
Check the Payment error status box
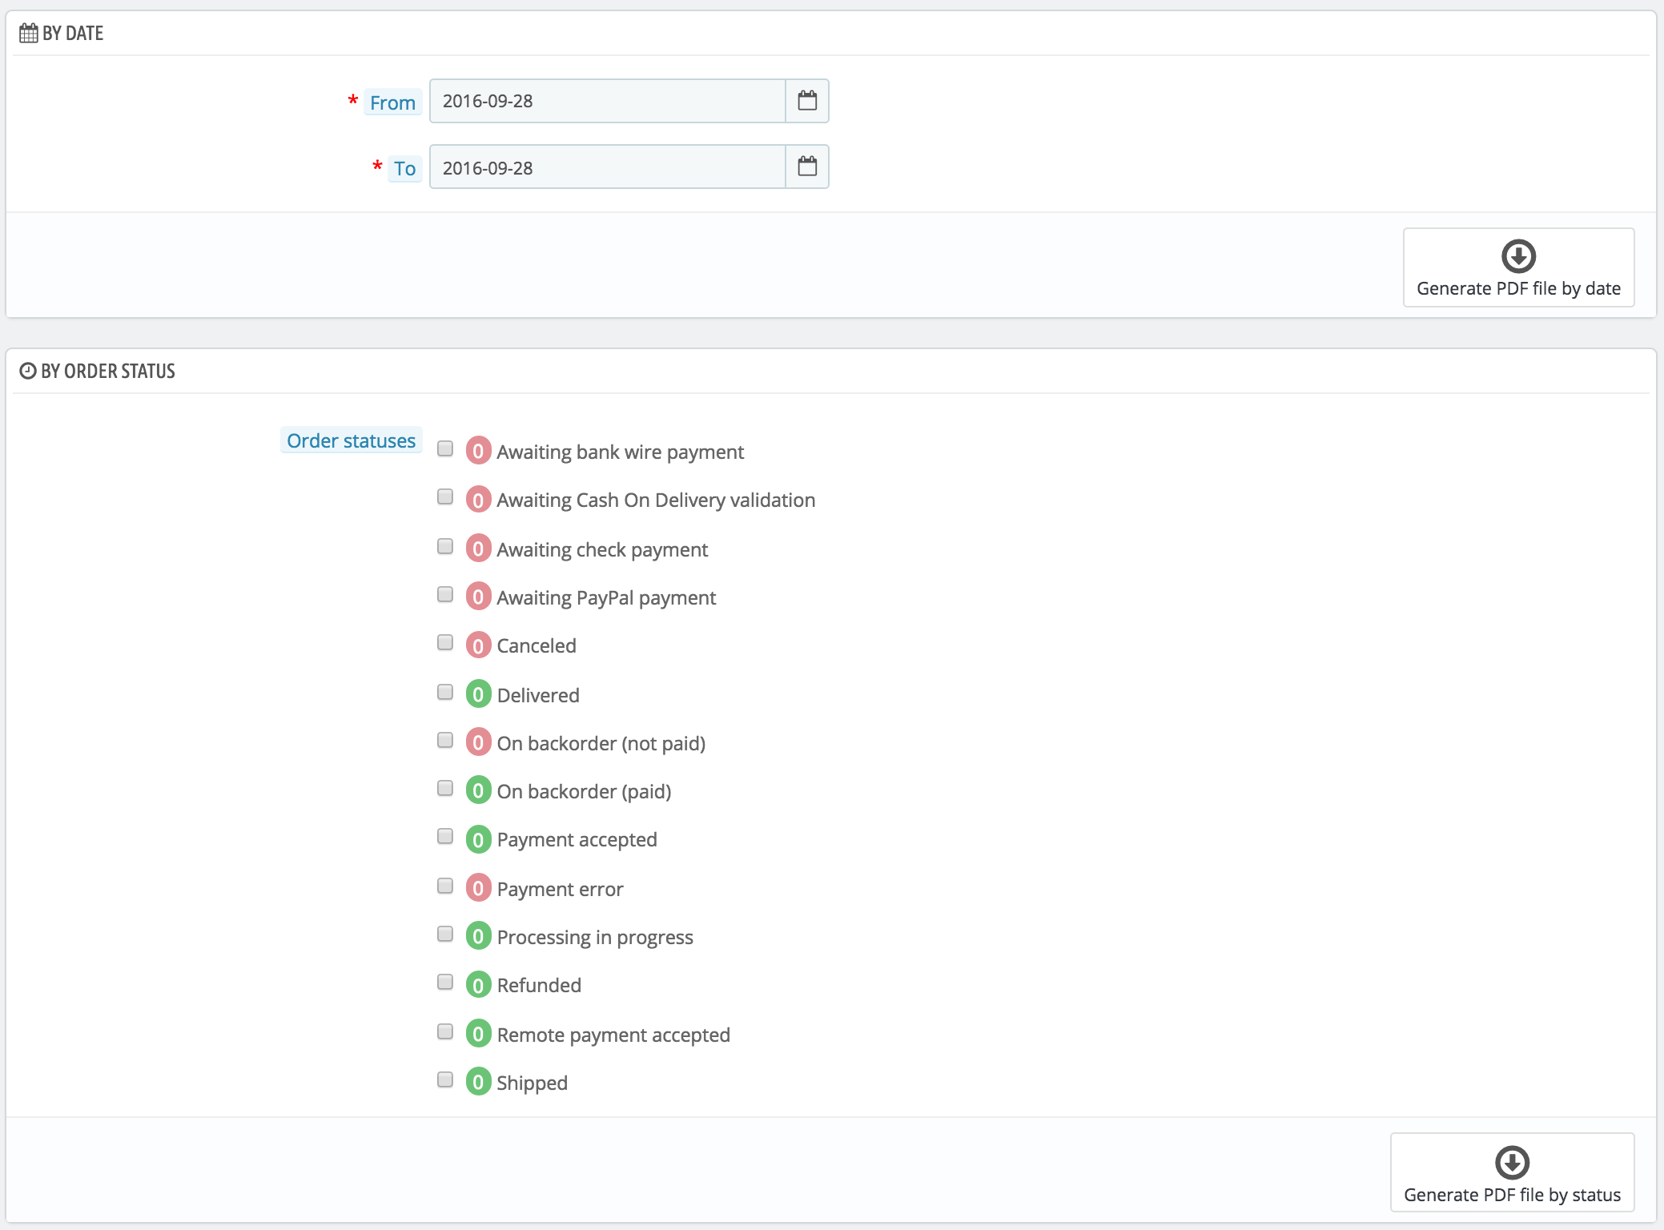tap(445, 886)
